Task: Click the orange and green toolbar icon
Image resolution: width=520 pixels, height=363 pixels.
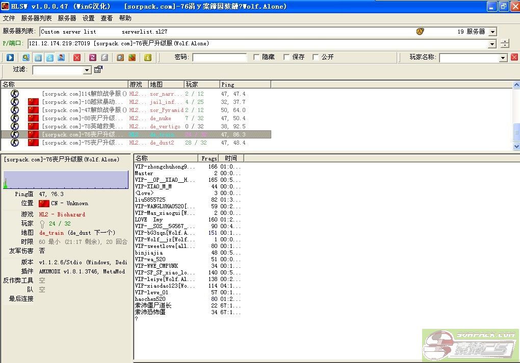Action: [x=132, y=58]
